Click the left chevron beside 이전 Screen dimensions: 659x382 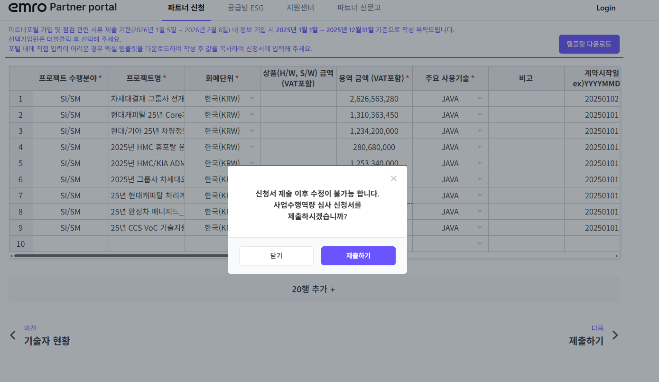coord(13,335)
